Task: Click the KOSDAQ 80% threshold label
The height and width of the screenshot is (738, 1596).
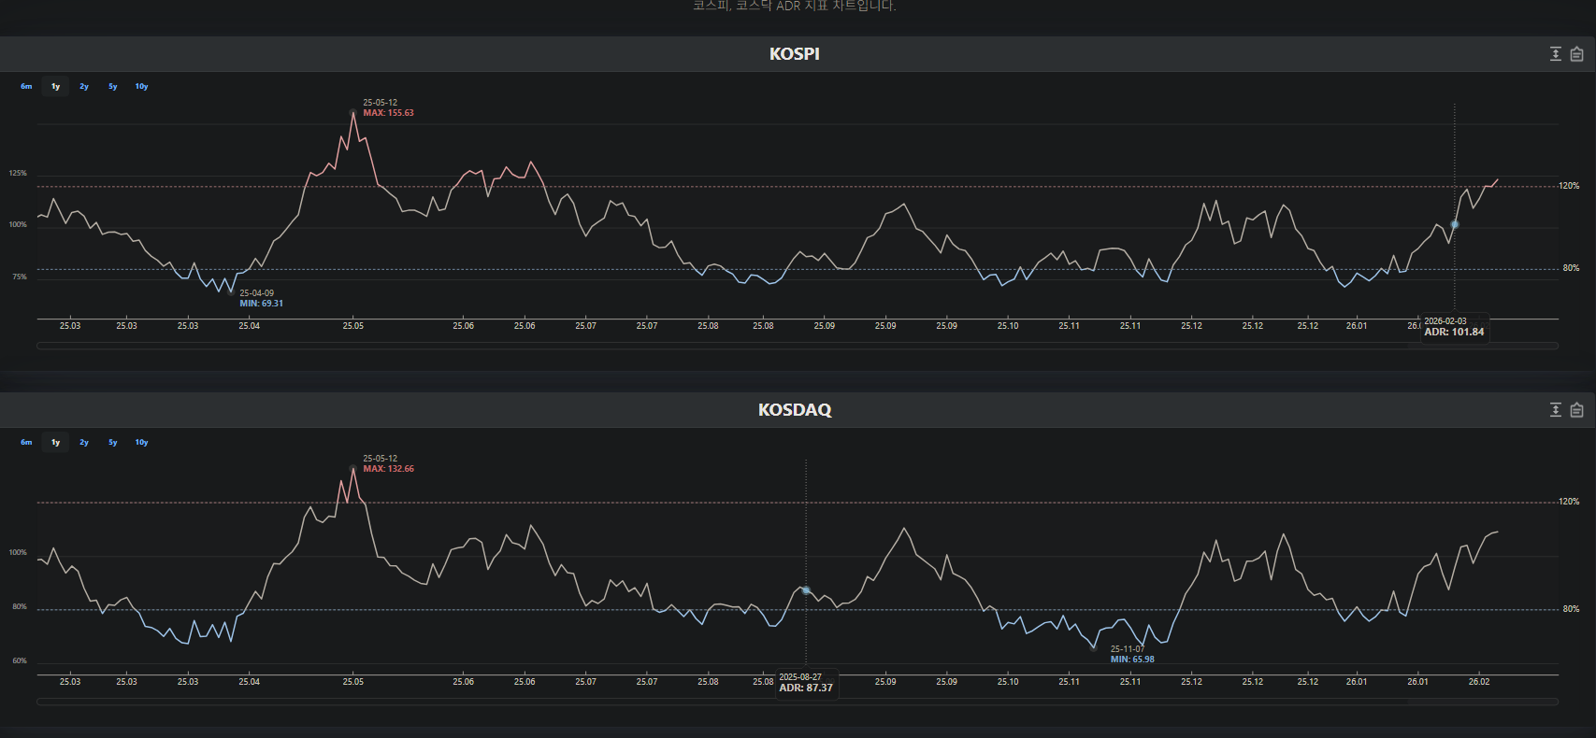Action: (1571, 609)
